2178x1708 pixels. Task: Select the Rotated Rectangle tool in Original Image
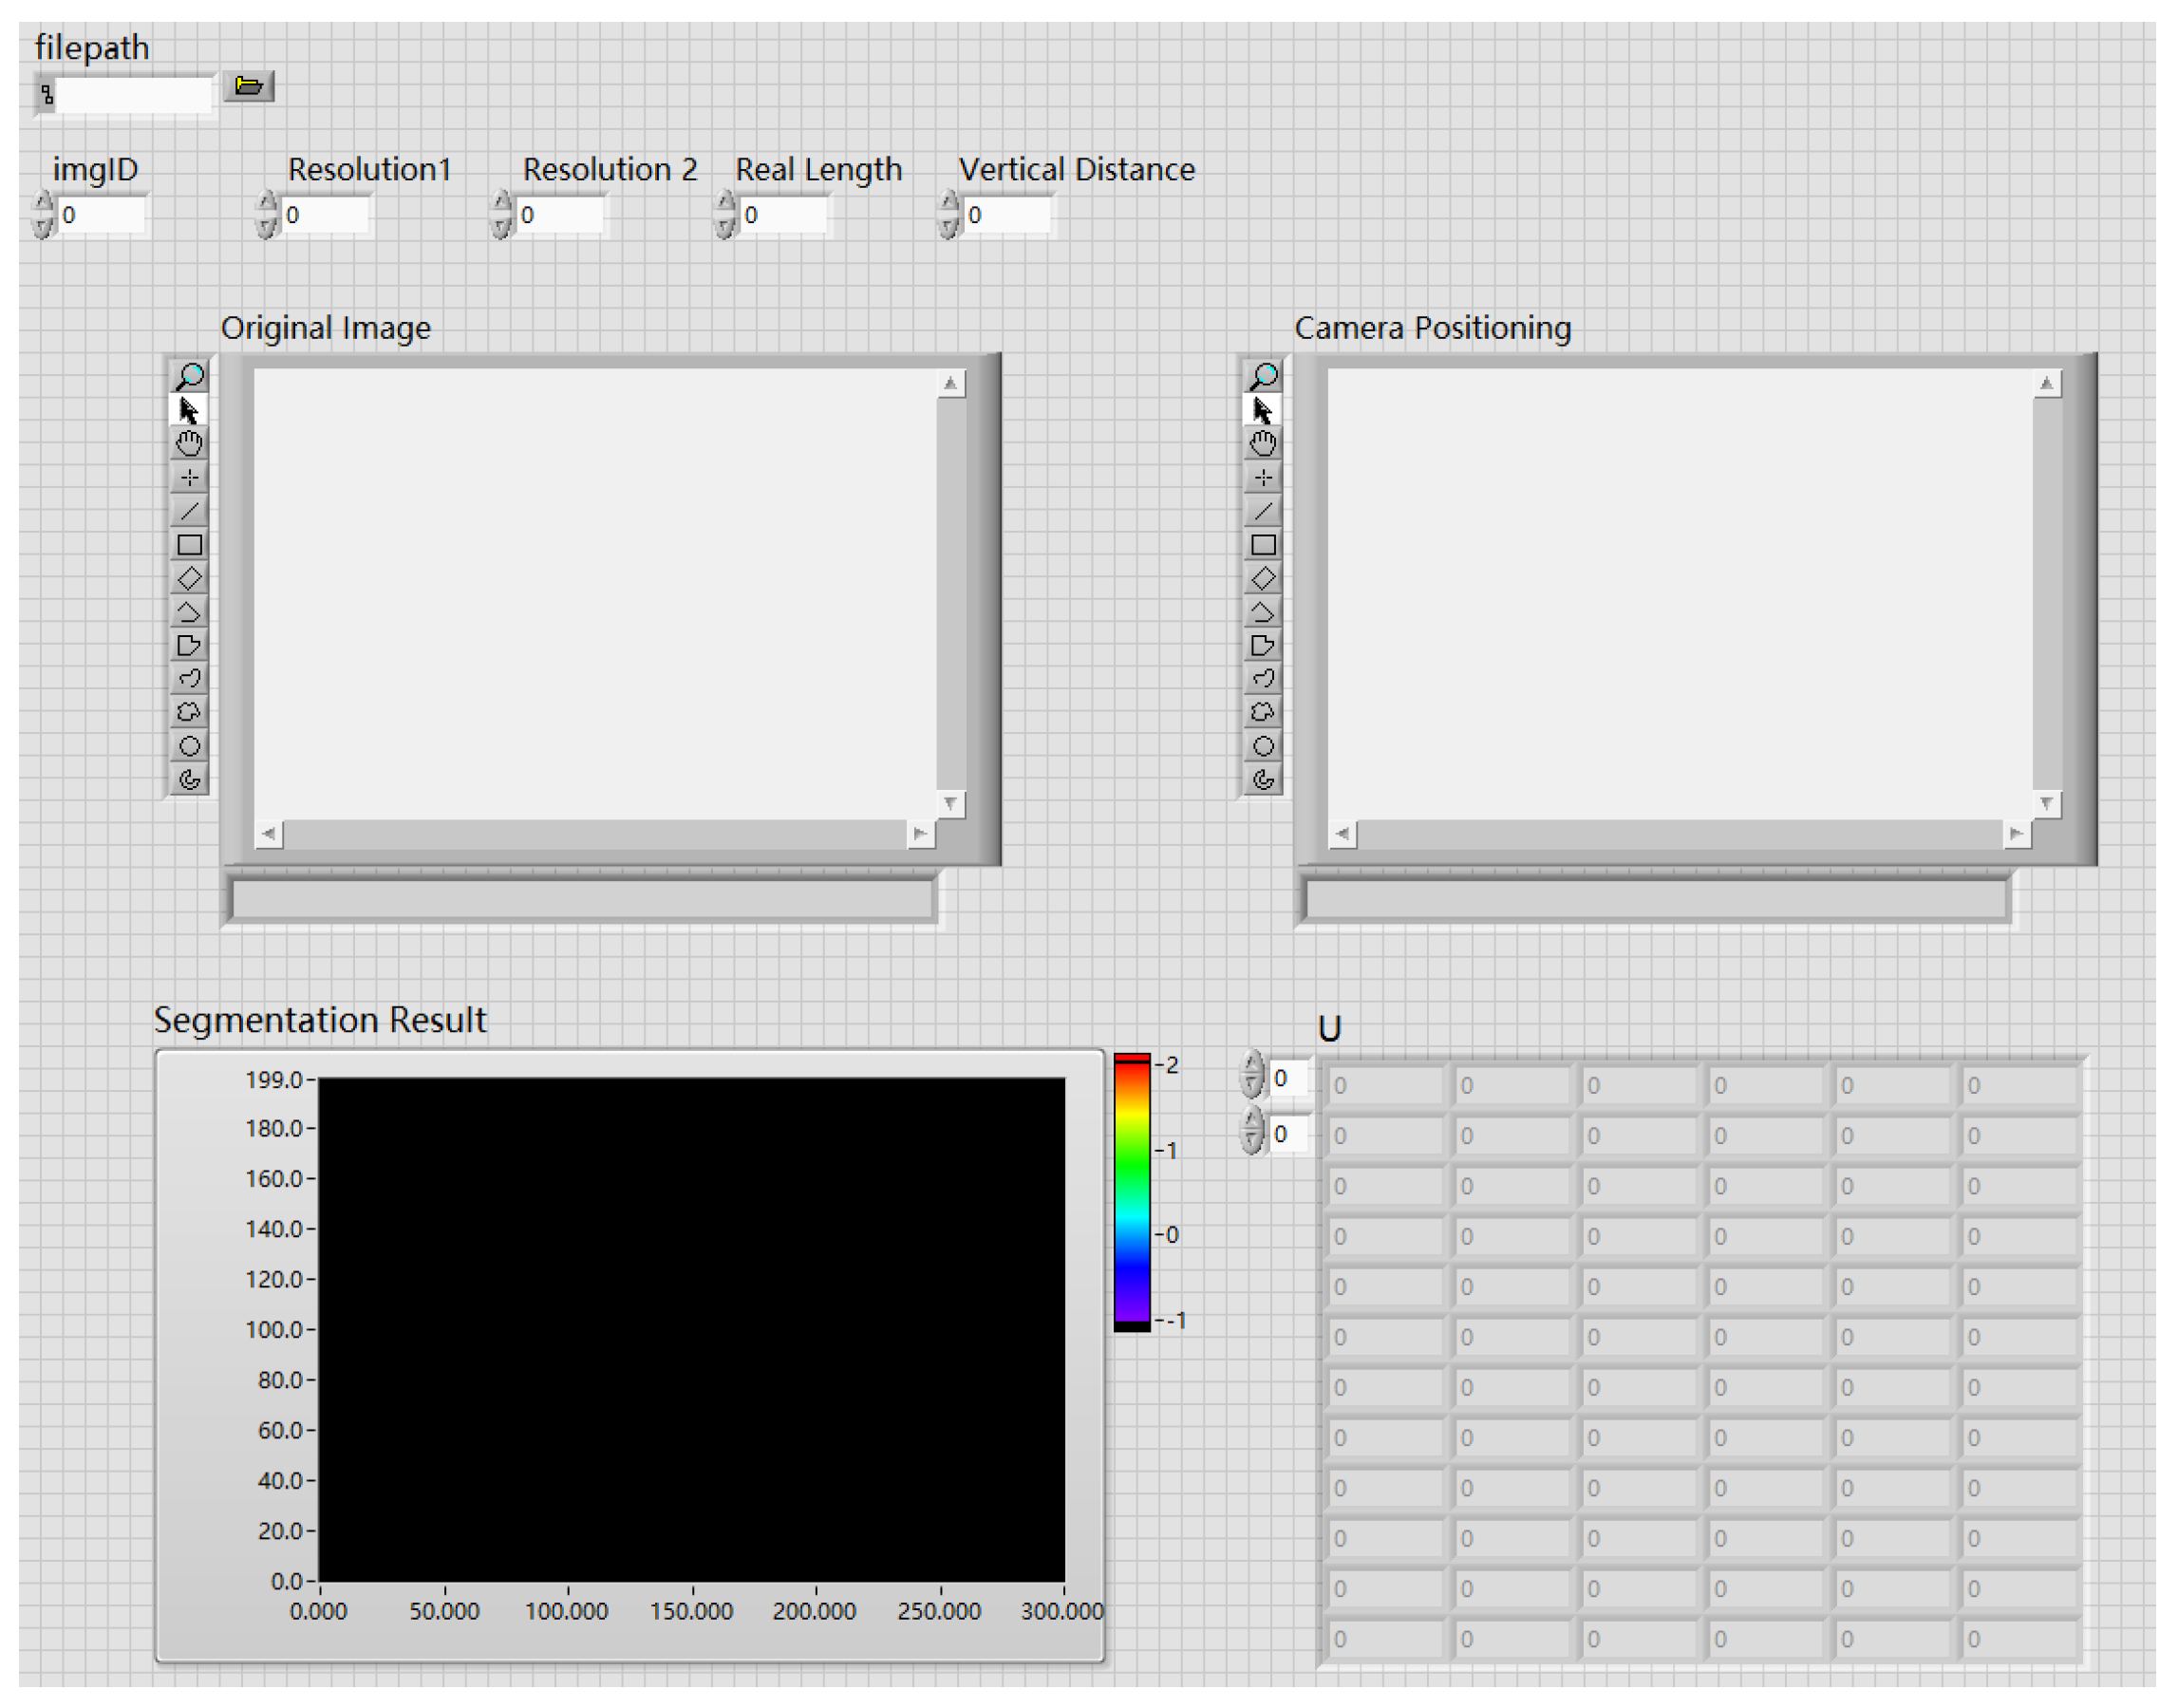[189, 578]
